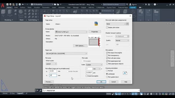Click the search magnifier icon in title bar

[x=127, y=4]
